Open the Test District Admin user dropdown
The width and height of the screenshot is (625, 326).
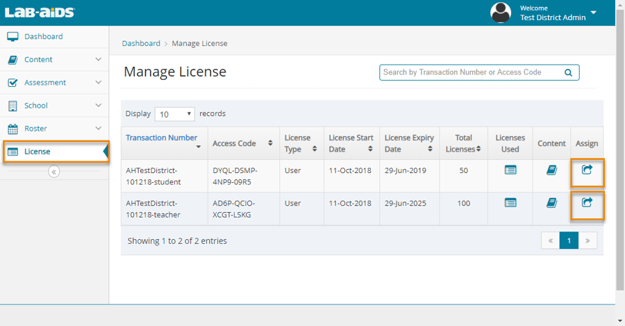pyautogui.click(x=594, y=13)
